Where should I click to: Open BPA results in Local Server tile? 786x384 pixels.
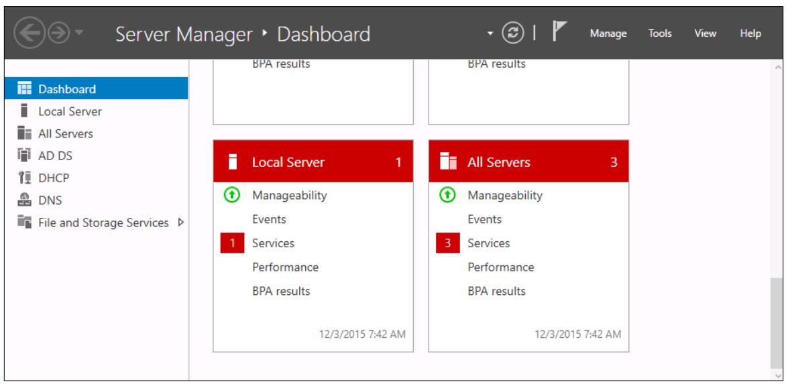(x=281, y=292)
